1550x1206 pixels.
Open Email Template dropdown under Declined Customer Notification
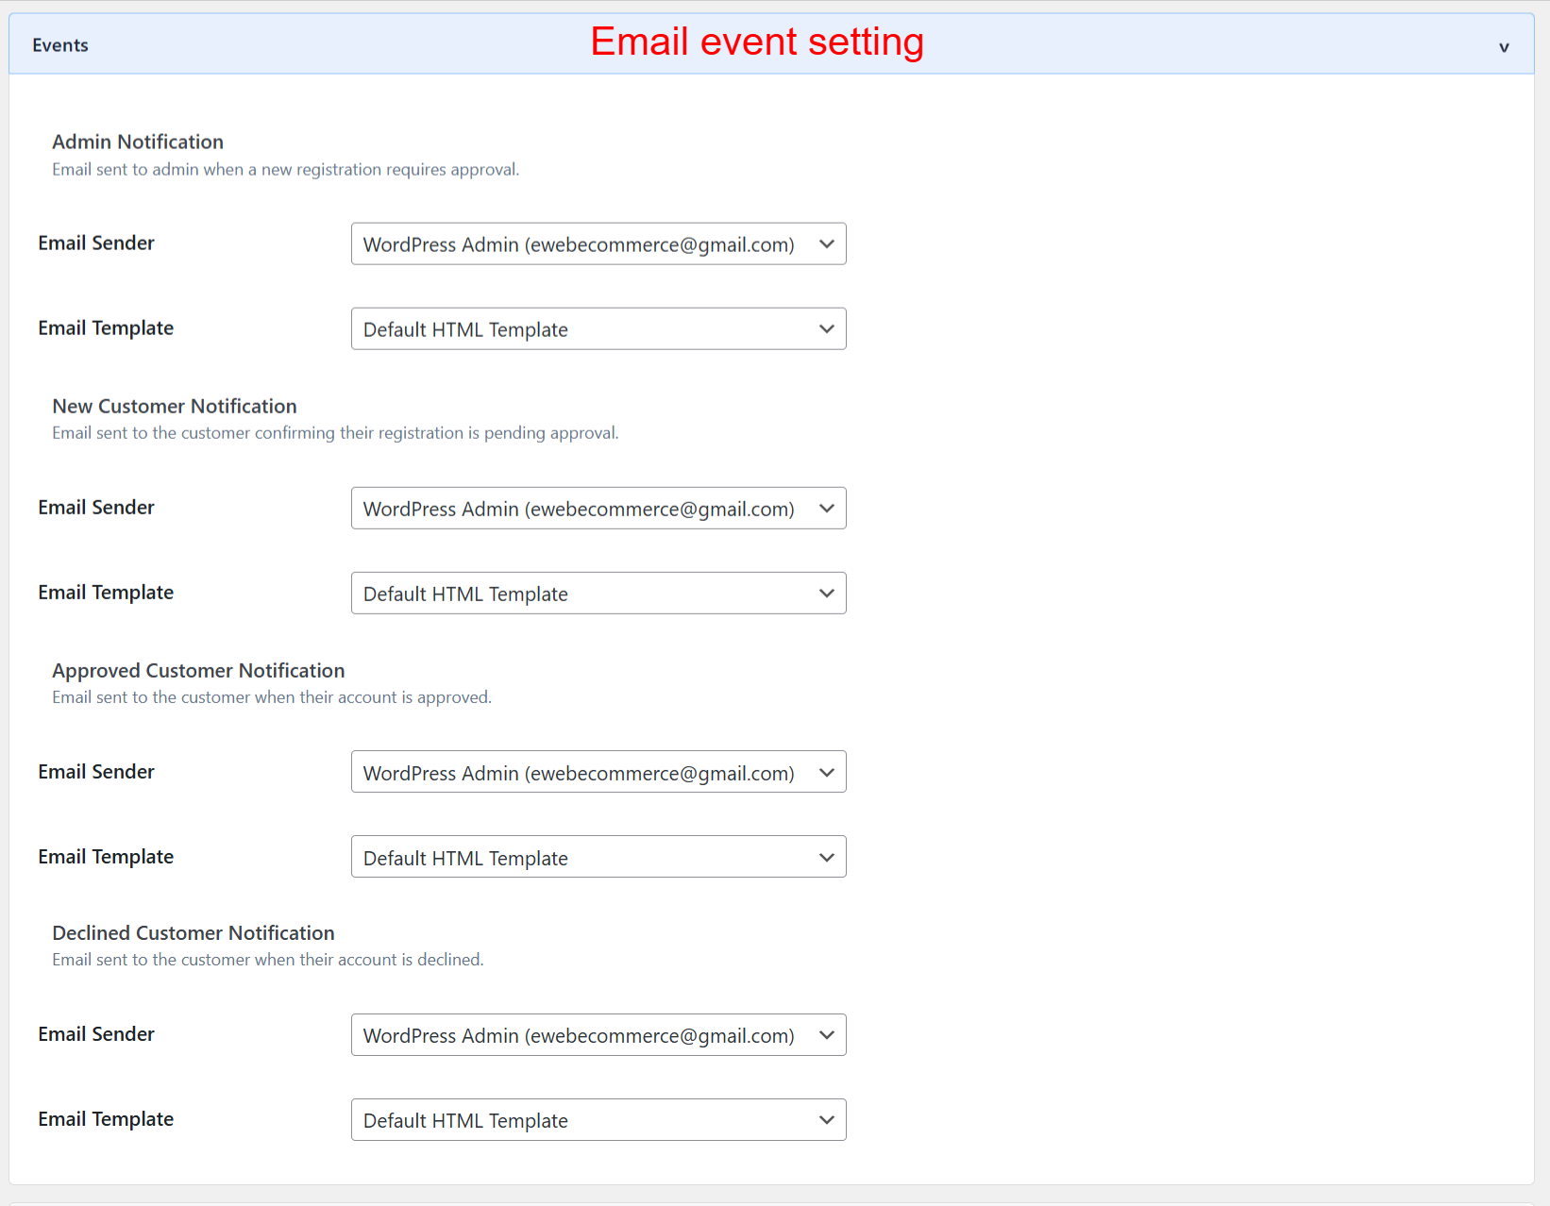[598, 1119]
